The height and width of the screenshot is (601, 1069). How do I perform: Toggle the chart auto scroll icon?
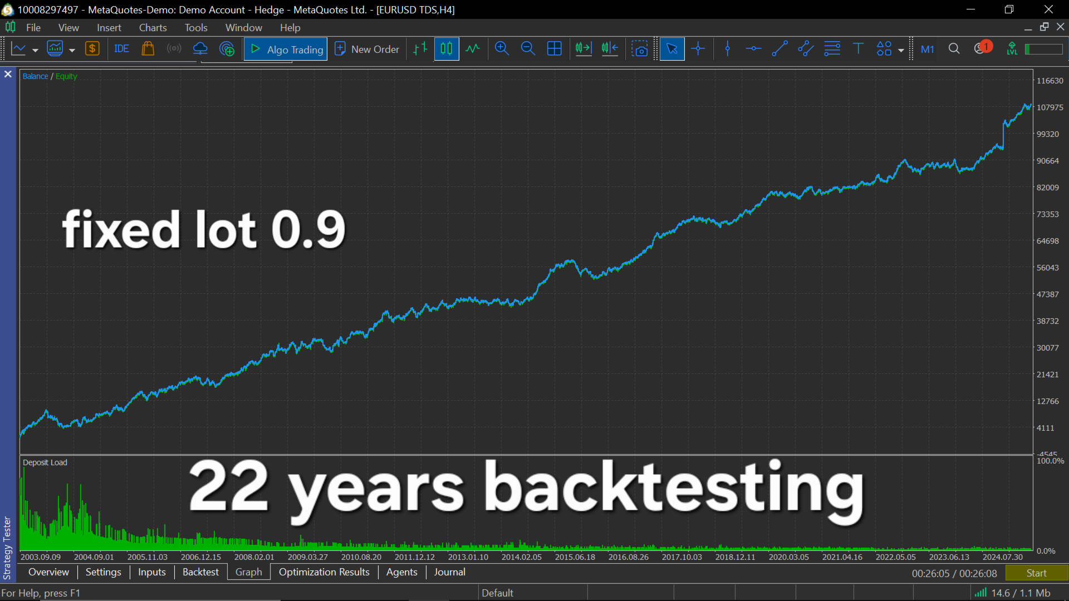tap(583, 49)
